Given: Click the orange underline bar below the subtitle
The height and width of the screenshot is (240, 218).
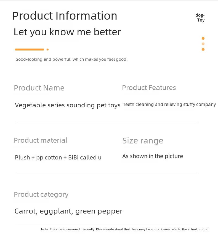Looking at the screenshot, I should [30, 50].
